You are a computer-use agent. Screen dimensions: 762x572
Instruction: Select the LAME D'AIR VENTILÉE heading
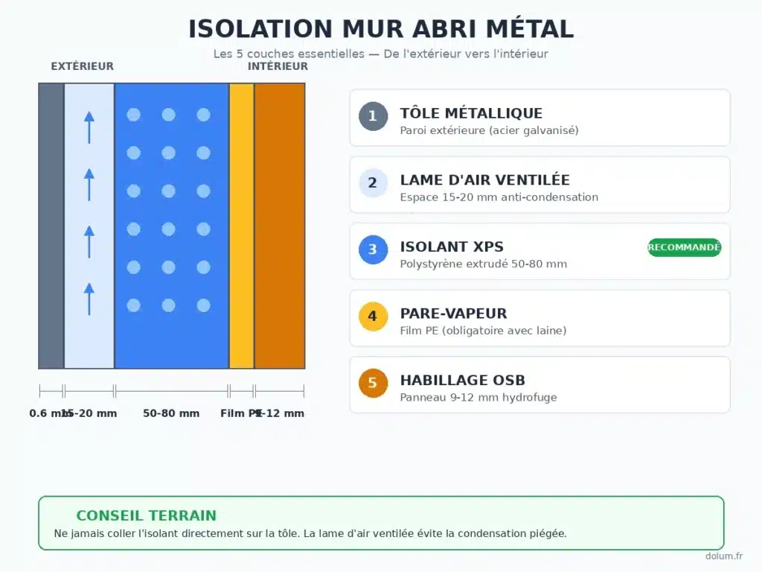click(484, 180)
